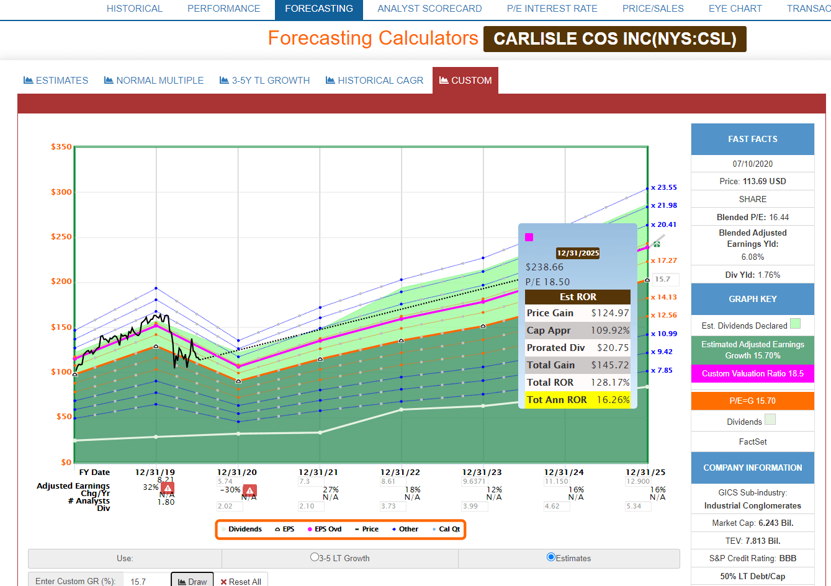Screen dimensions: 831x586
Task: Click the FAST FACTS panel header
Action: 753,139
